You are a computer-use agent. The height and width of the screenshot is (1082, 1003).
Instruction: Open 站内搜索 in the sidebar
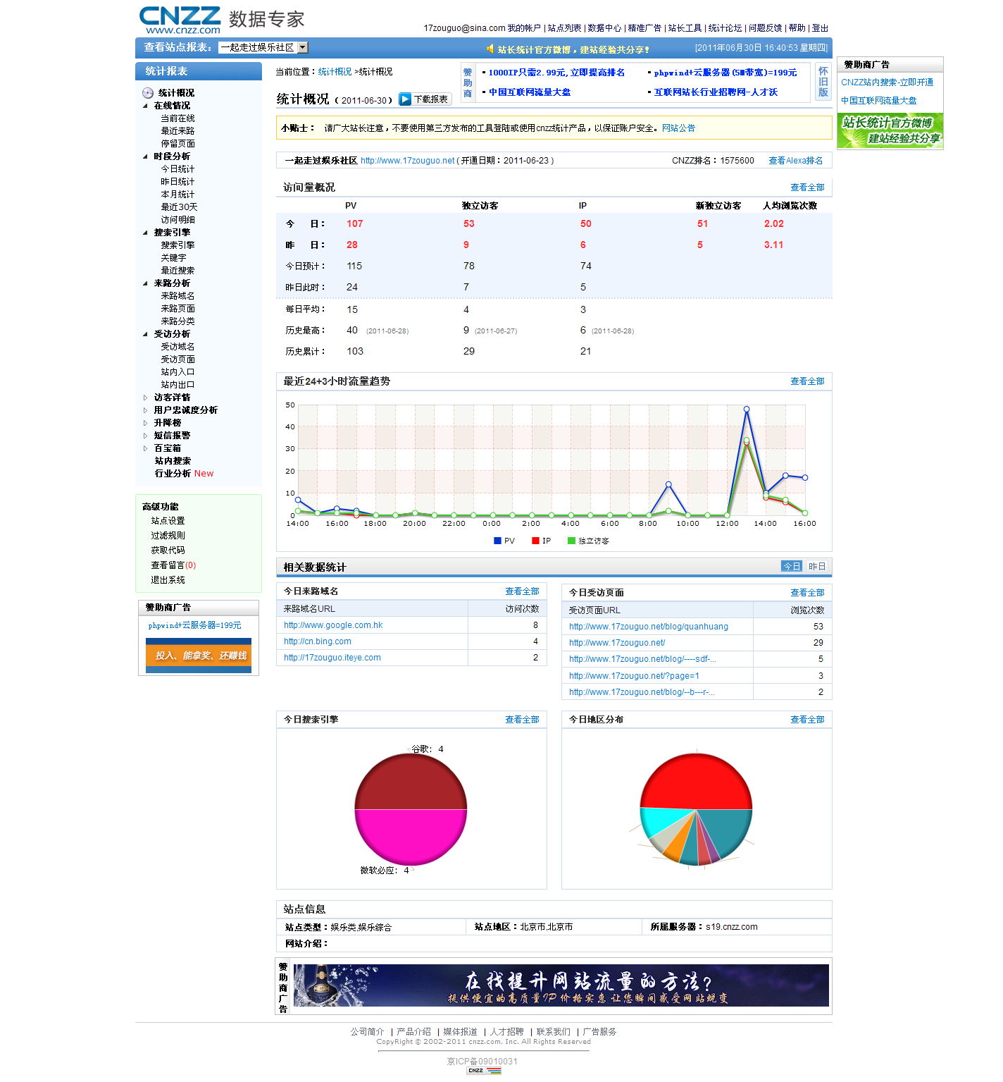click(x=173, y=461)
